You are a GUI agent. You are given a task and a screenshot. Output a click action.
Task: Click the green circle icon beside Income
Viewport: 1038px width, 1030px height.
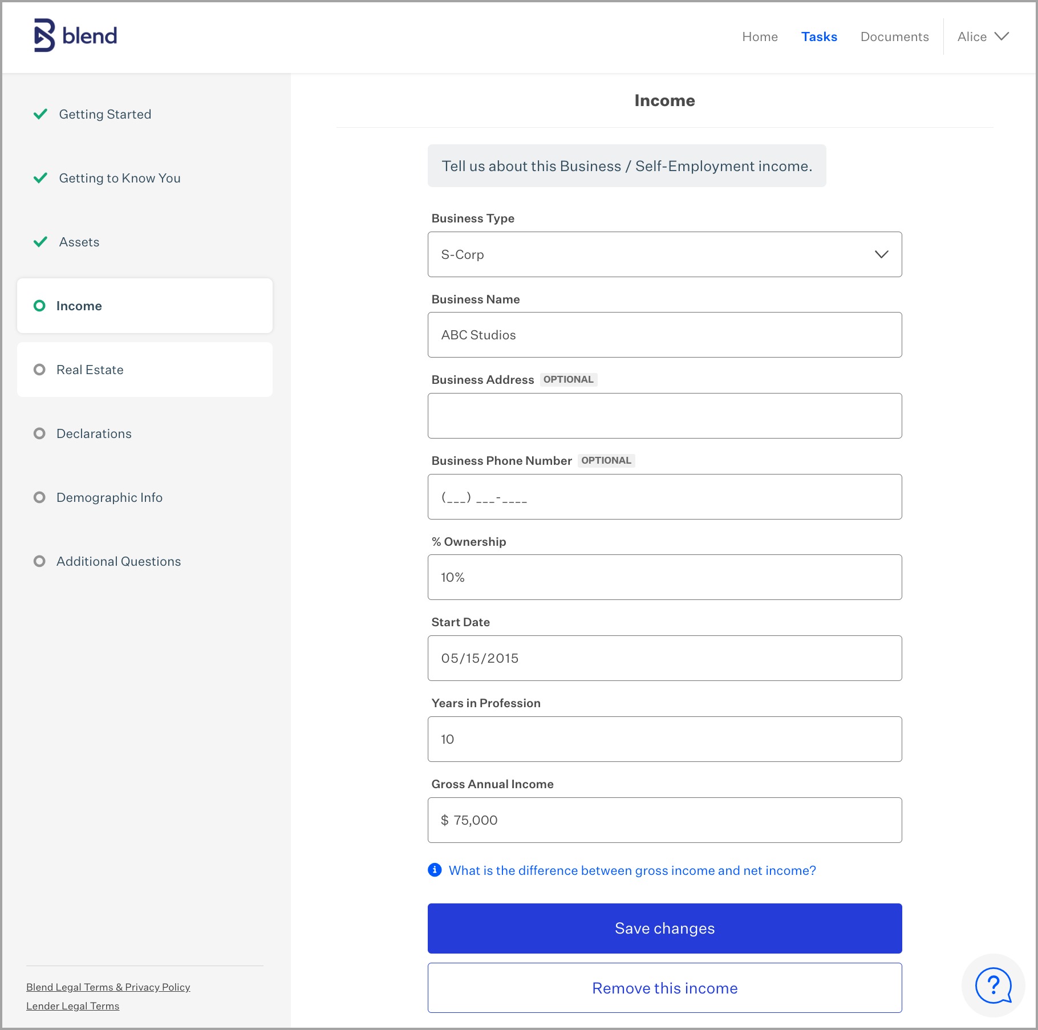coord(39,306)
